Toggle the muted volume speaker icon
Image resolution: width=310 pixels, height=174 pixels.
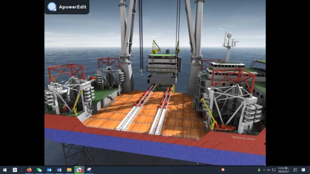pyautogui.click(x=269, y=170)
